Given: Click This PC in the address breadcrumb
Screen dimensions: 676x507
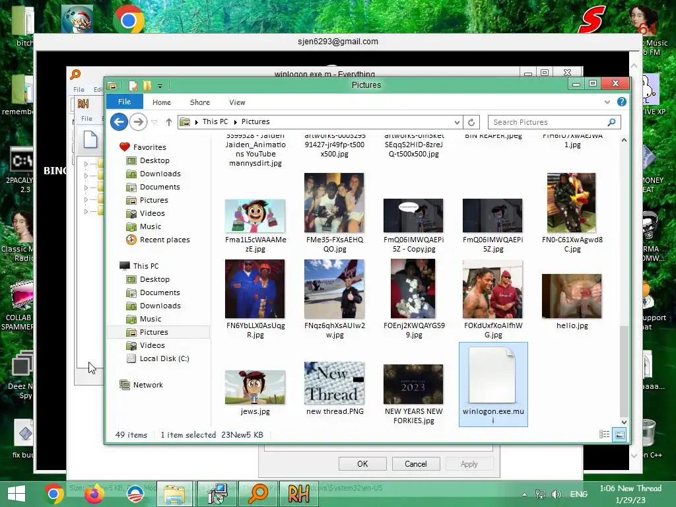Looking at the screenshot, I should 215,122.
